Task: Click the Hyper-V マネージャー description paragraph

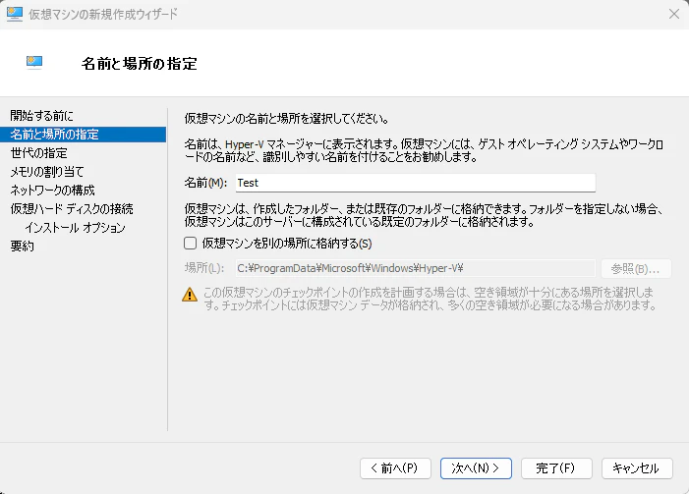Action: tap(424, 150)
